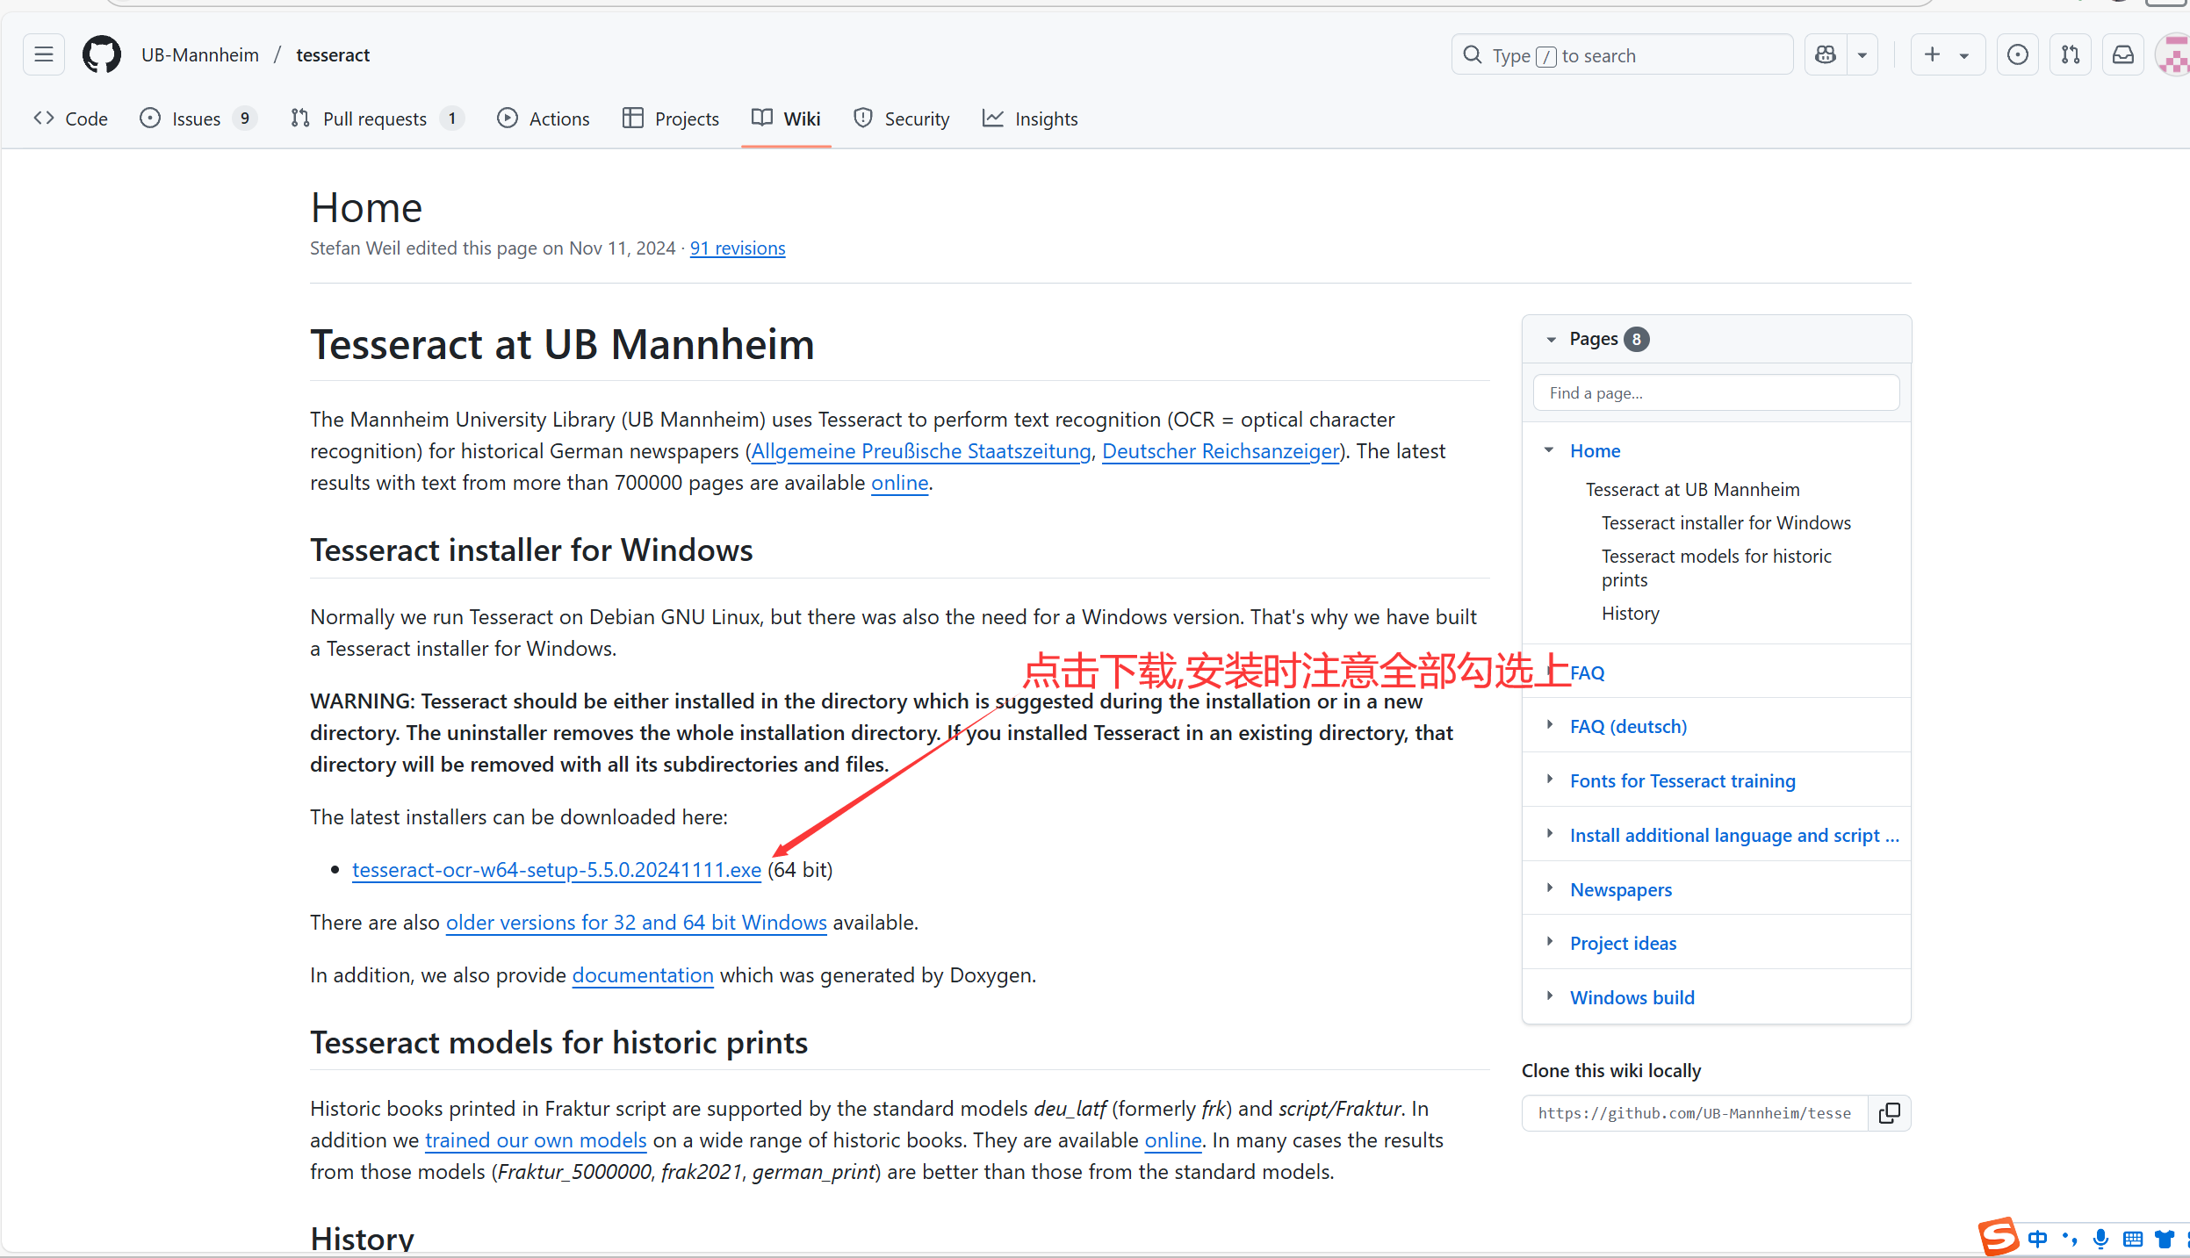This screenshot has width=2190, height=1258.
Task: Switch to the Security tab
Action: point(901,119)
